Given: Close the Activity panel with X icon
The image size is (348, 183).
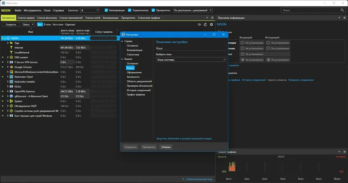Looking at the screenshot, I should pos(212,18).
